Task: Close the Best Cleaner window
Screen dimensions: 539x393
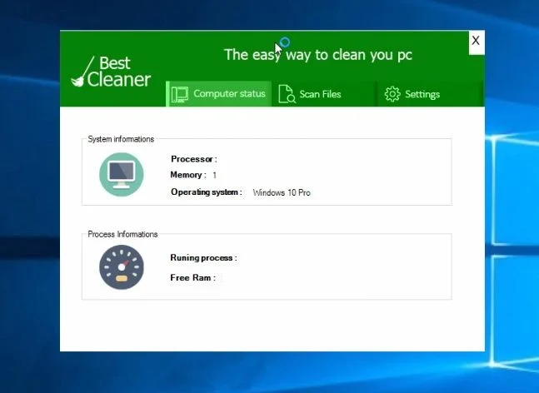Action: point(477,42)
